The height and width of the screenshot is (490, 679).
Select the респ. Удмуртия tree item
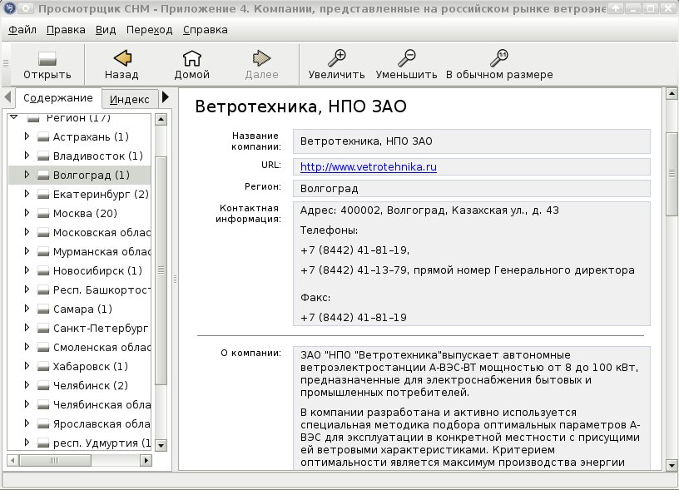pyautogui.click(x=102, y=443)
